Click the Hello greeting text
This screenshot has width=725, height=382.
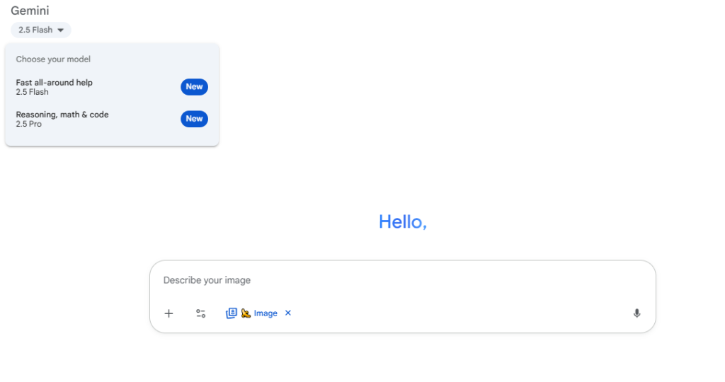402,221
